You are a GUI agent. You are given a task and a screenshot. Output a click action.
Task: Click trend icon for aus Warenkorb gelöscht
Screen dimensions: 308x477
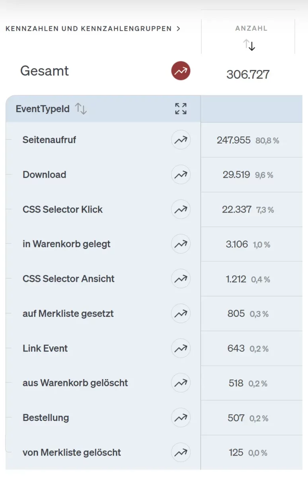point(181,383)
